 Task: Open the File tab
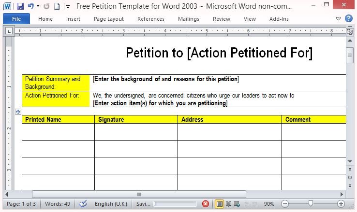tap(16, 19)
